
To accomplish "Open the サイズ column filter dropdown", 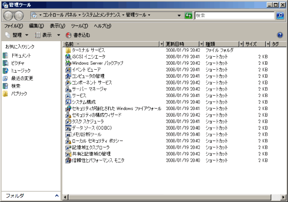I will click(268, 44).
